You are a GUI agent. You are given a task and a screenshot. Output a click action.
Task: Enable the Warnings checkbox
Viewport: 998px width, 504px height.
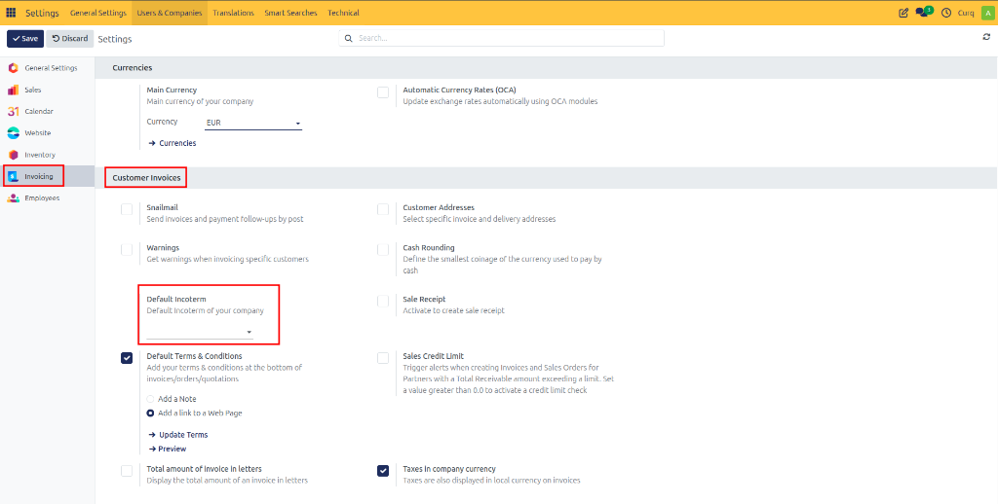coord(127,250)
